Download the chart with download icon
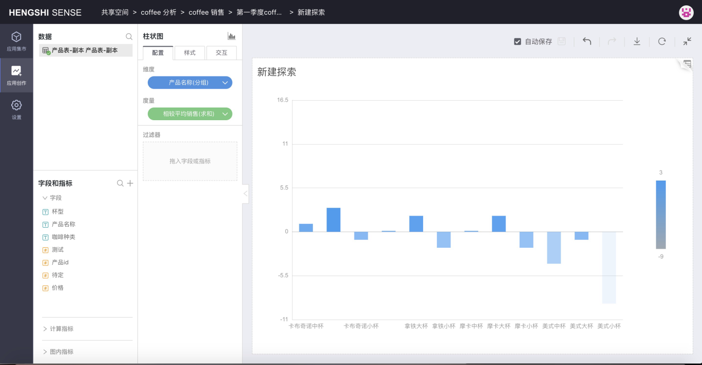 (637, 41)
